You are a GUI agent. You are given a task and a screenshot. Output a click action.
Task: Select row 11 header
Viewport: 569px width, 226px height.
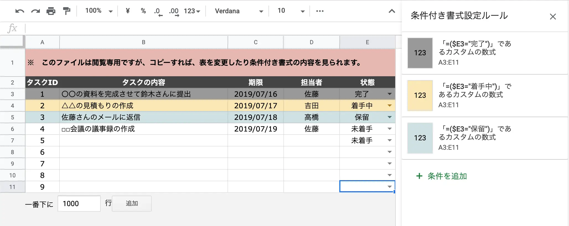coord(12,187)
